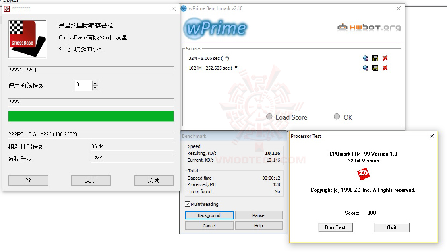The width and height of the screenshot is (447, 252).
Task: Click the Current KB/s value 10,146
Action: pyautogui.click(x=273, y=160)
